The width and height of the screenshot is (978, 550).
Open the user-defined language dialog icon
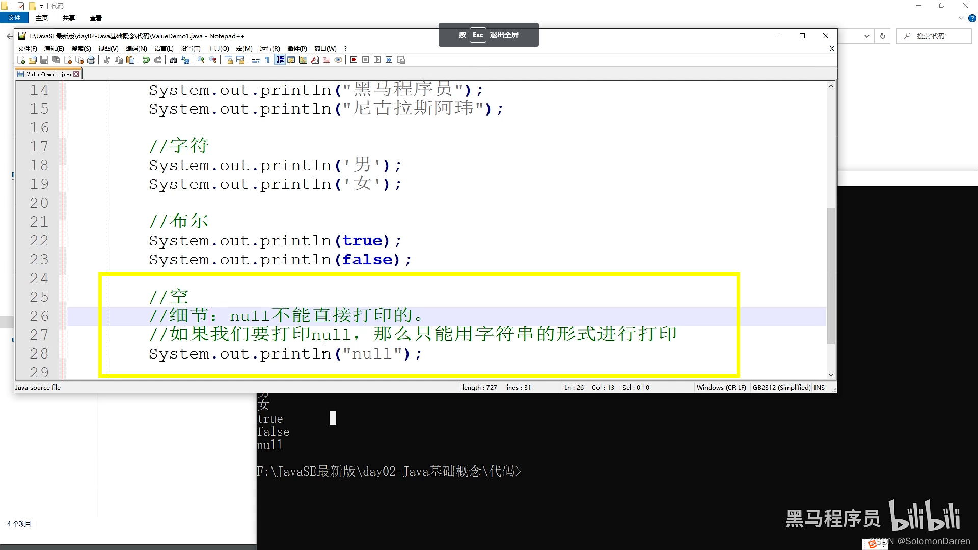(x=291, y=60)
